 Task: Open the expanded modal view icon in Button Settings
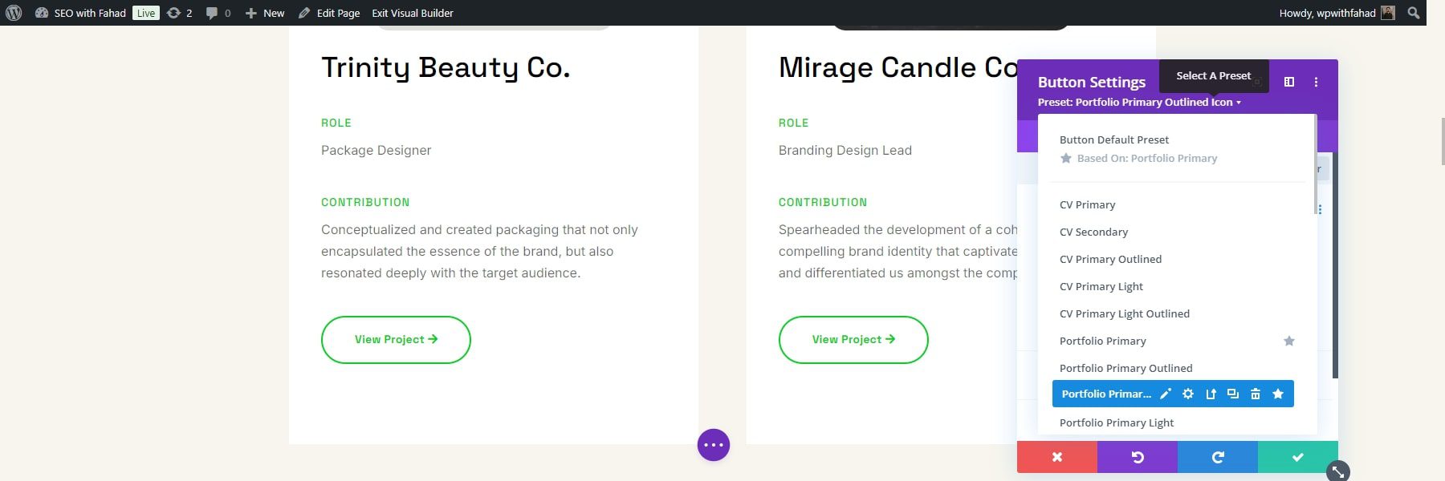point(1289,82)
